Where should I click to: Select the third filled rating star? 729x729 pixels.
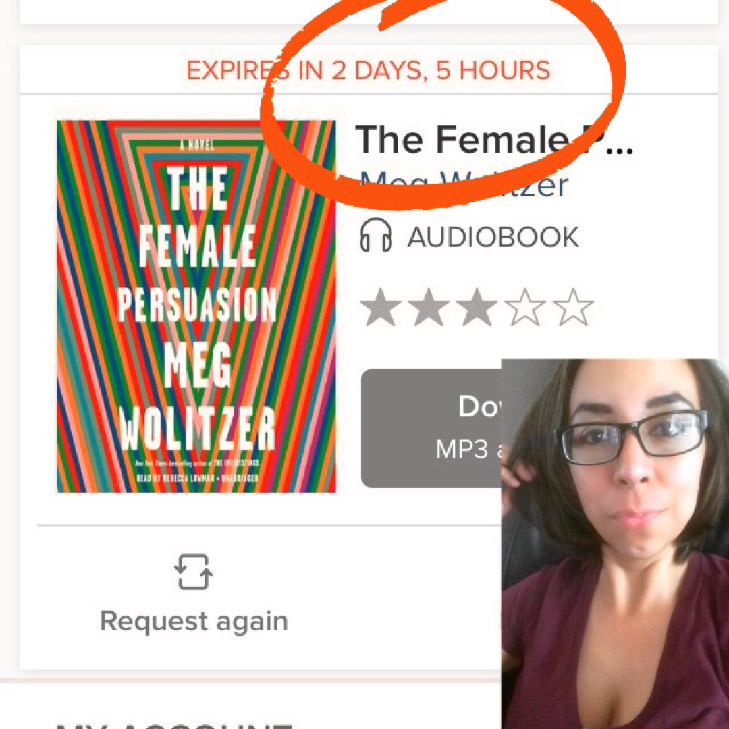pyautogui.click(x=477, y=307)
